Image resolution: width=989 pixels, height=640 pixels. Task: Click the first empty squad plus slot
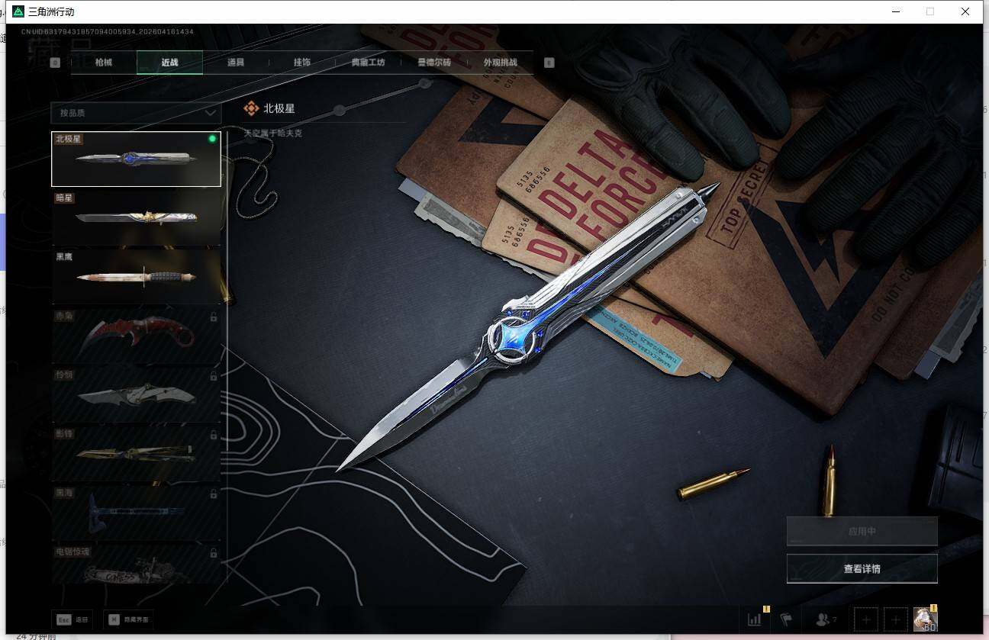(866, 619)
